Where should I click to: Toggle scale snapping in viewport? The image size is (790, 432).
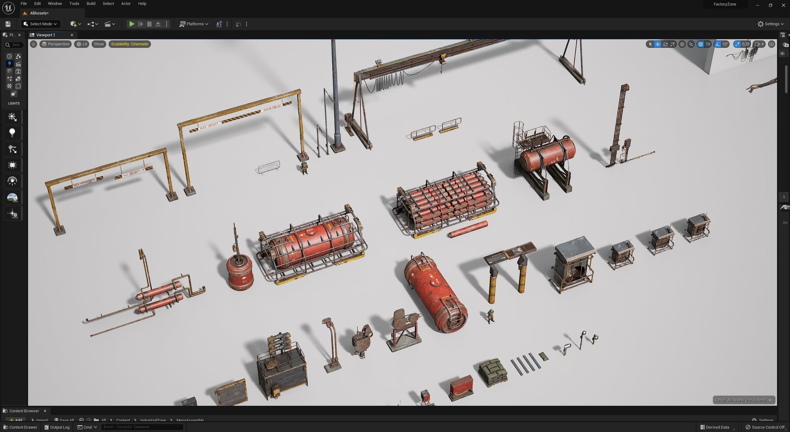(x=737, y=44)
